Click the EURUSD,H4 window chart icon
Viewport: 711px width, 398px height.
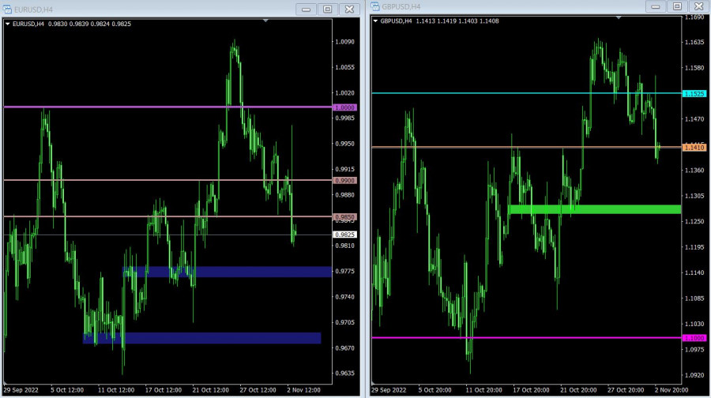7,9
